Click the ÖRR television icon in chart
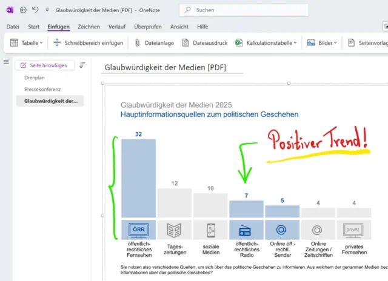Image resolution: width=388 pixels, height=281 pixels. coord(139,230)
